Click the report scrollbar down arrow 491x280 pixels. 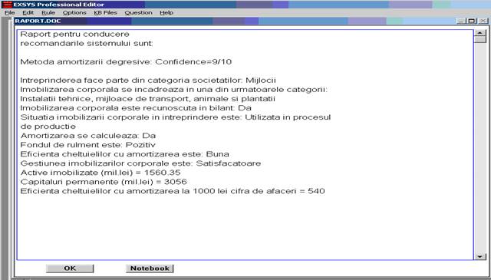tap(479, 256)
